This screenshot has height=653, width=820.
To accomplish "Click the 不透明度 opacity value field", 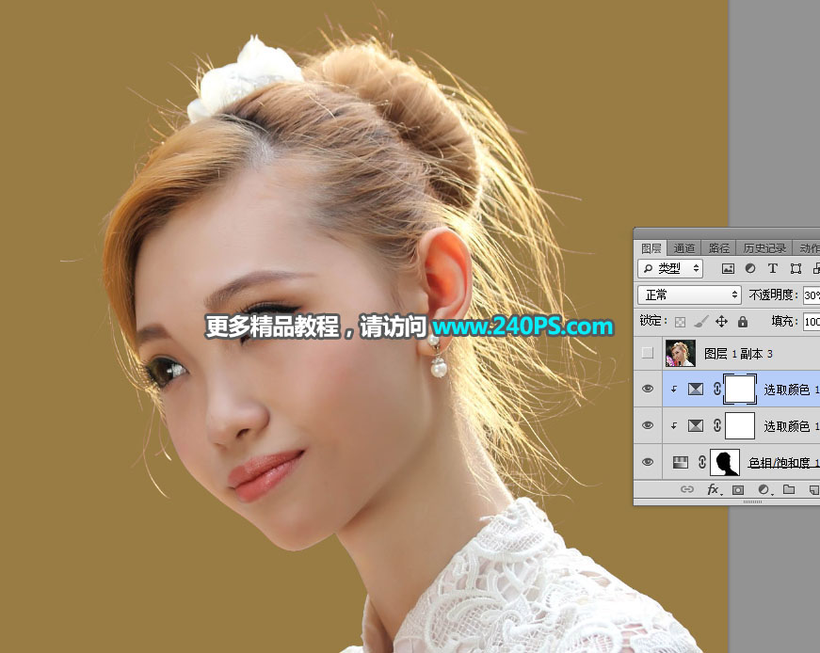I will [x=812, y=295].
